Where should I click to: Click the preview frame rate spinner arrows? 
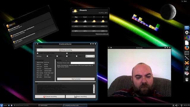click(x=94, y=63)
